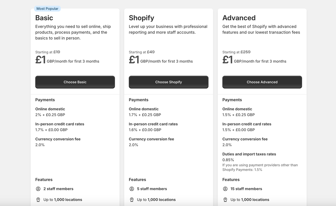
Task: Click the staff members icon in Basic plan
Action: tap(38, 189)
